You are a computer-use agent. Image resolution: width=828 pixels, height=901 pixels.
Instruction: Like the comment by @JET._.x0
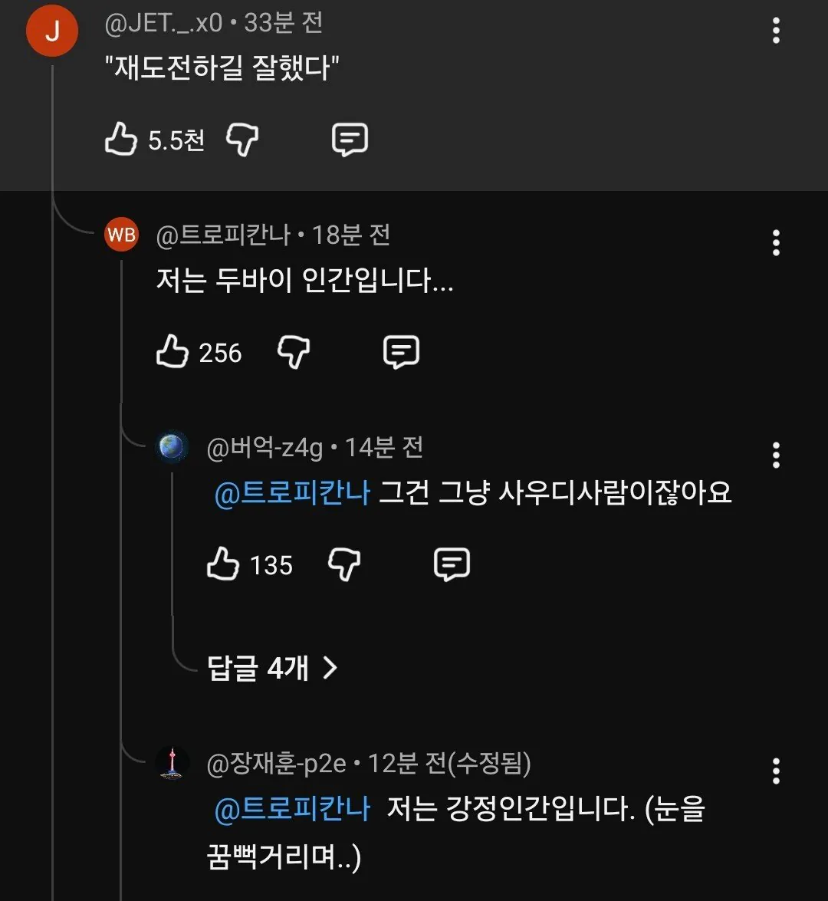pos(120,140)
